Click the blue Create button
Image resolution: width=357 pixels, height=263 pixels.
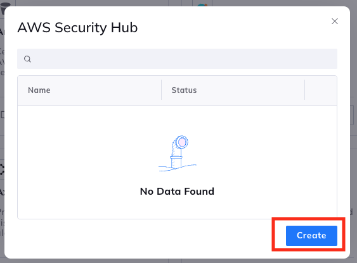[311, 236]
